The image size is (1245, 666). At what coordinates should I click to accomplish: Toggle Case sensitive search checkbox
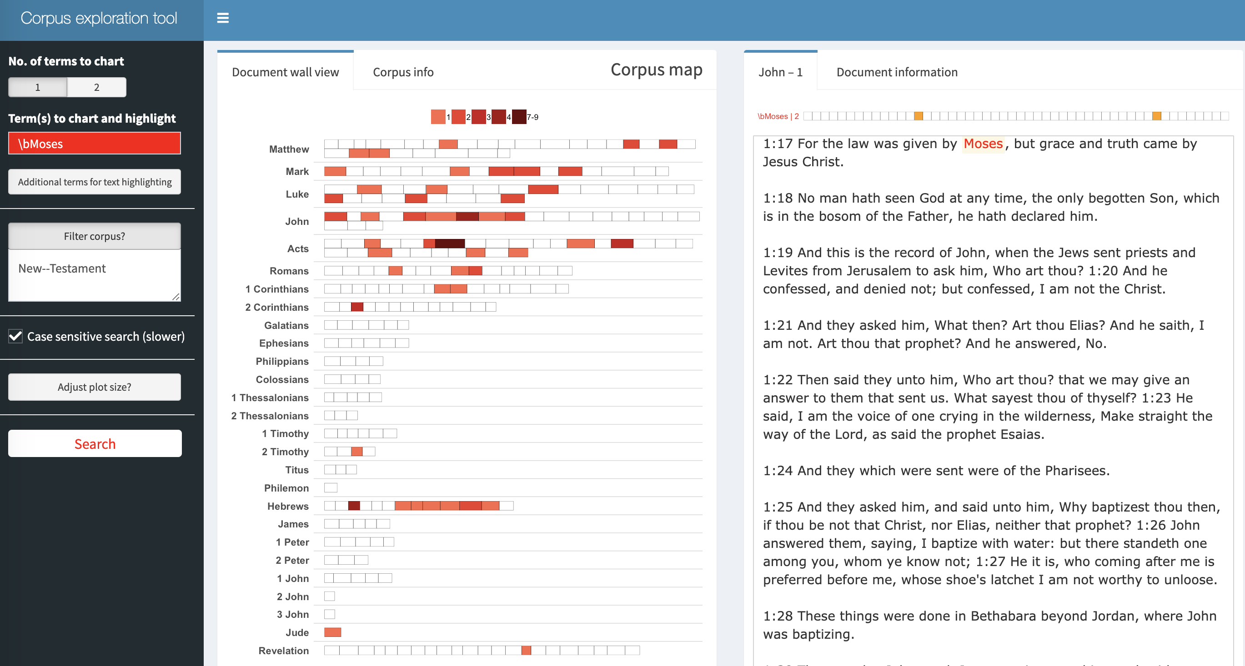pos(16,336)
